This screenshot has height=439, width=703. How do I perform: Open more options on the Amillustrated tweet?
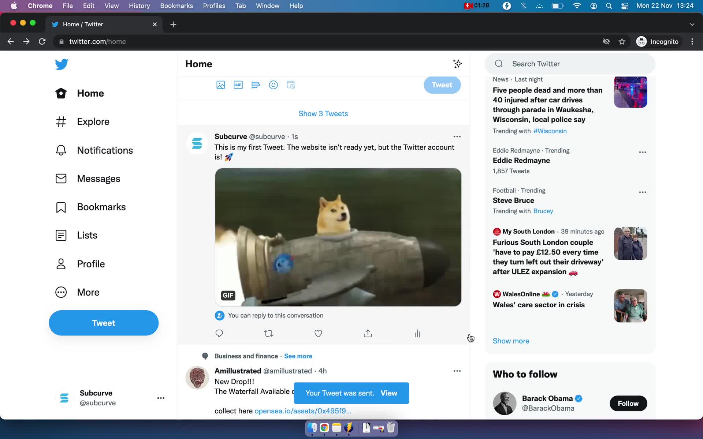(457, 371)
